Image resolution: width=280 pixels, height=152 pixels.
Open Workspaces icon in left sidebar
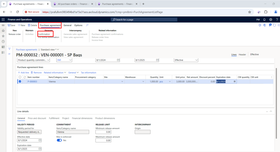click(3, 47)
